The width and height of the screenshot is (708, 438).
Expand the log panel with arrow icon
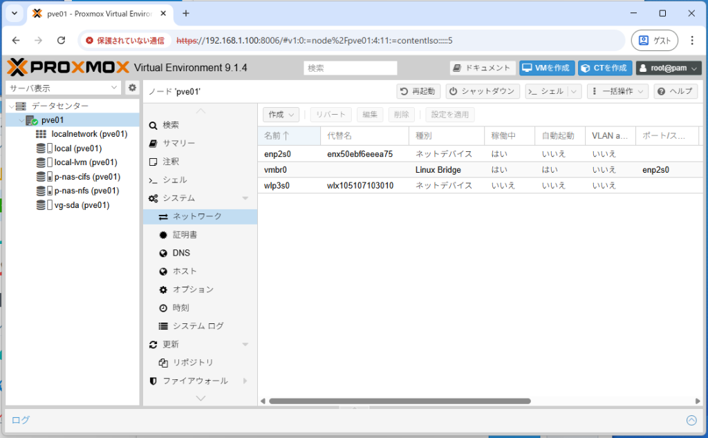point(691,420)
